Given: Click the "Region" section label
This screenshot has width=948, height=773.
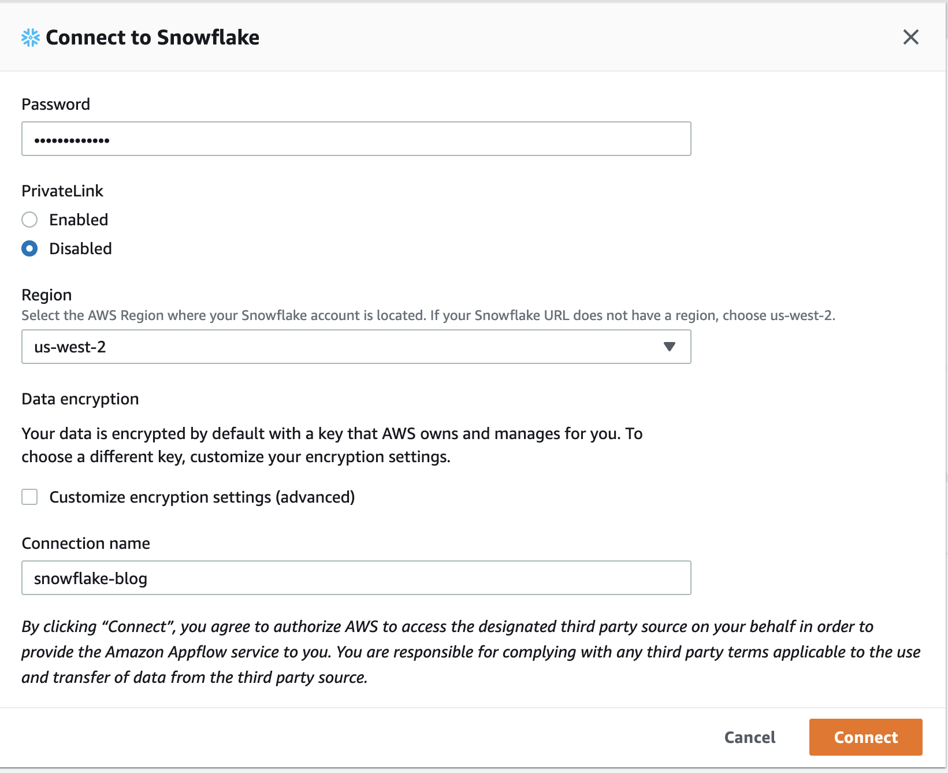Looking at the screenshot, I should pos(46,295).
